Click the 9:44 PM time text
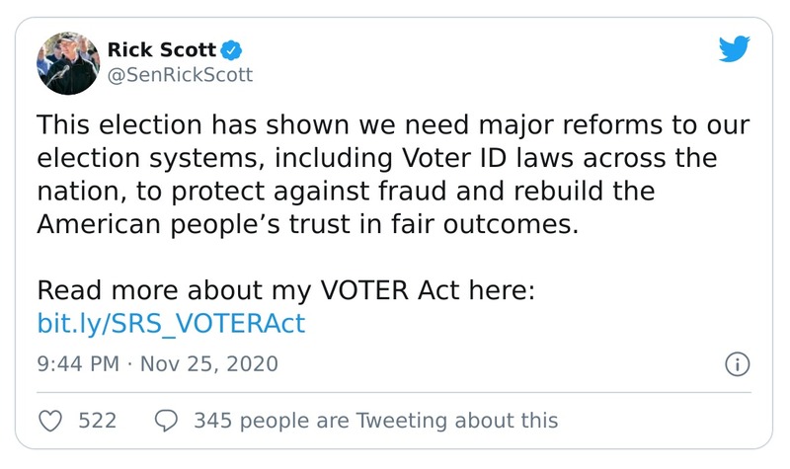Image resolution: width=790 pixels, height=469 pixels. pyautogui.click(x=77, y=363)
